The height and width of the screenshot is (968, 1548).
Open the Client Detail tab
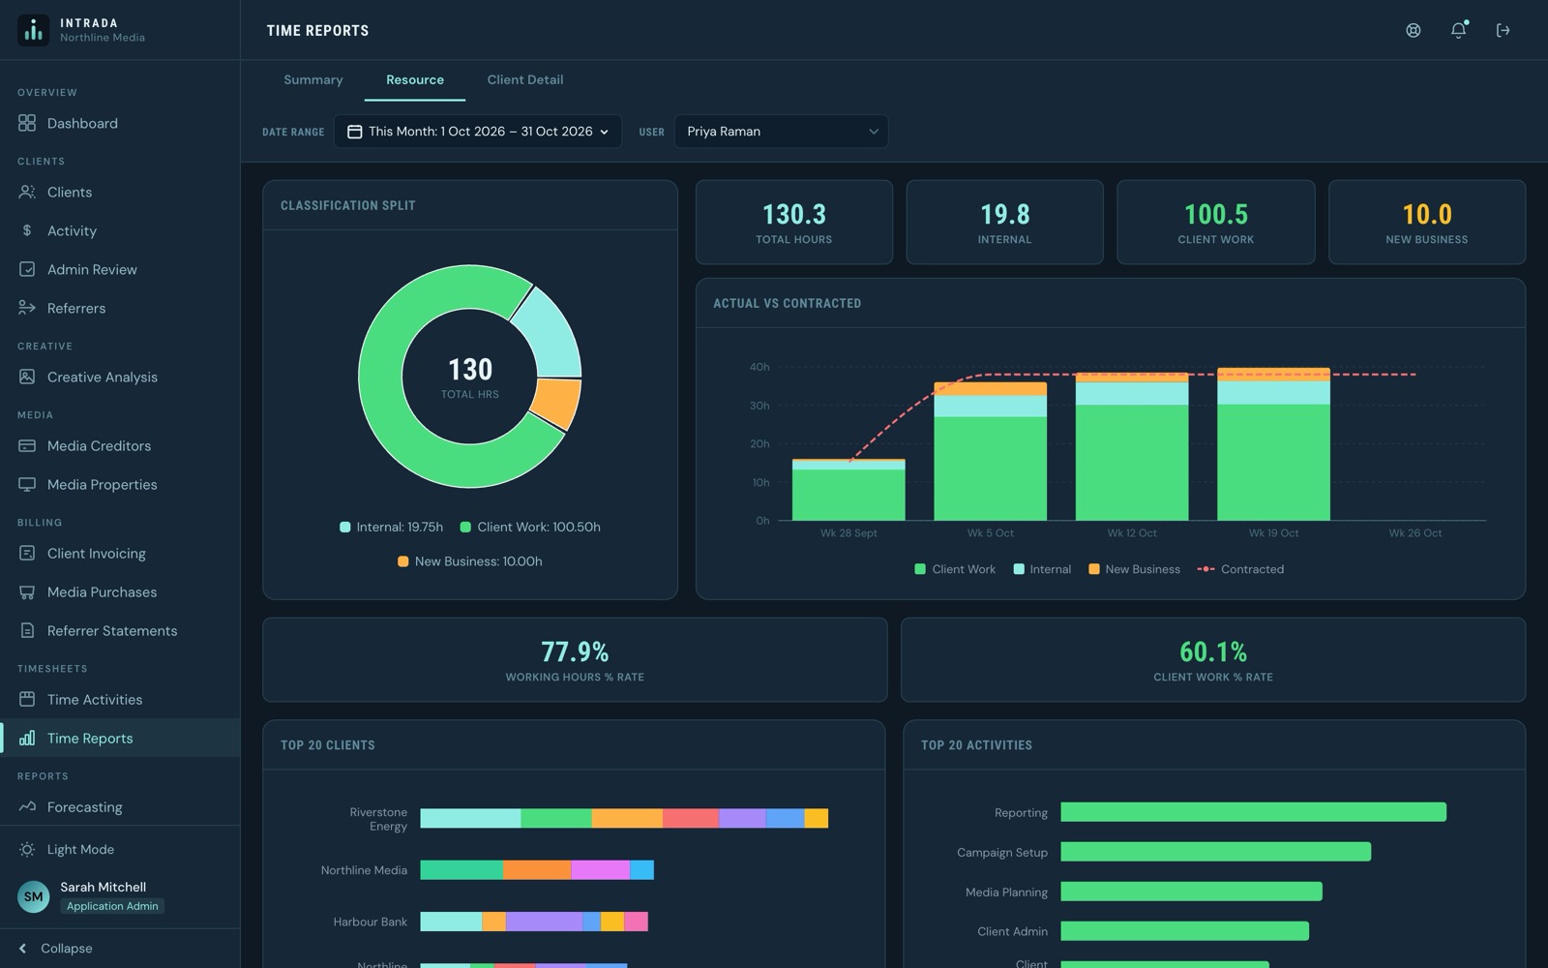[x=525, y=79]
